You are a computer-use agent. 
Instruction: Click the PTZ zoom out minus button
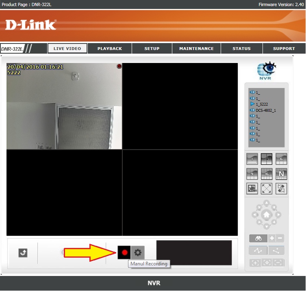point(280,239)
